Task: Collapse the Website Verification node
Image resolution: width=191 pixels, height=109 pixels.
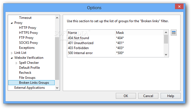Action: [12, 58]
